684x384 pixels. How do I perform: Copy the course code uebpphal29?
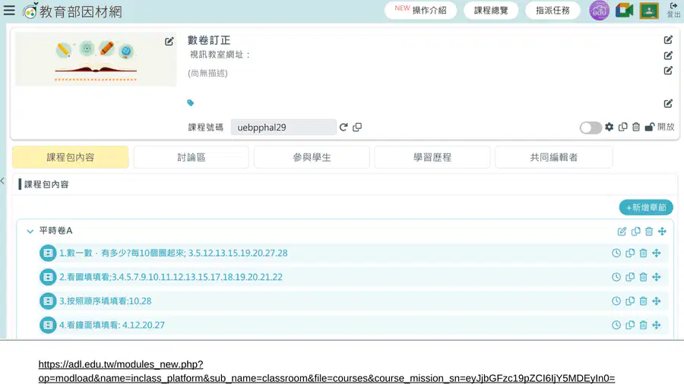coord(357,127)
